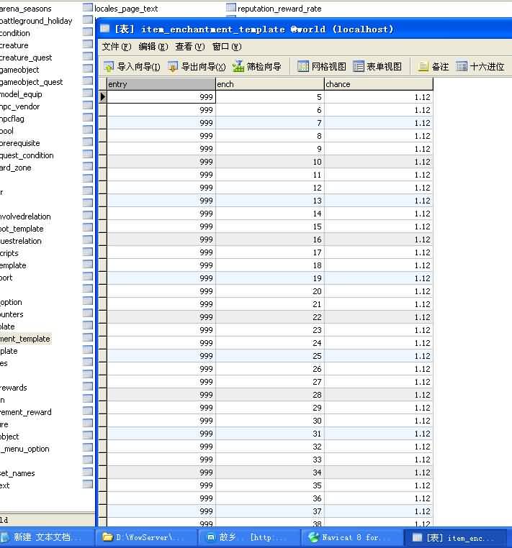Screen dimensions: 512x548
Task: Open the 筛检向导 filter wizard
Action: [x=257, y=66]
